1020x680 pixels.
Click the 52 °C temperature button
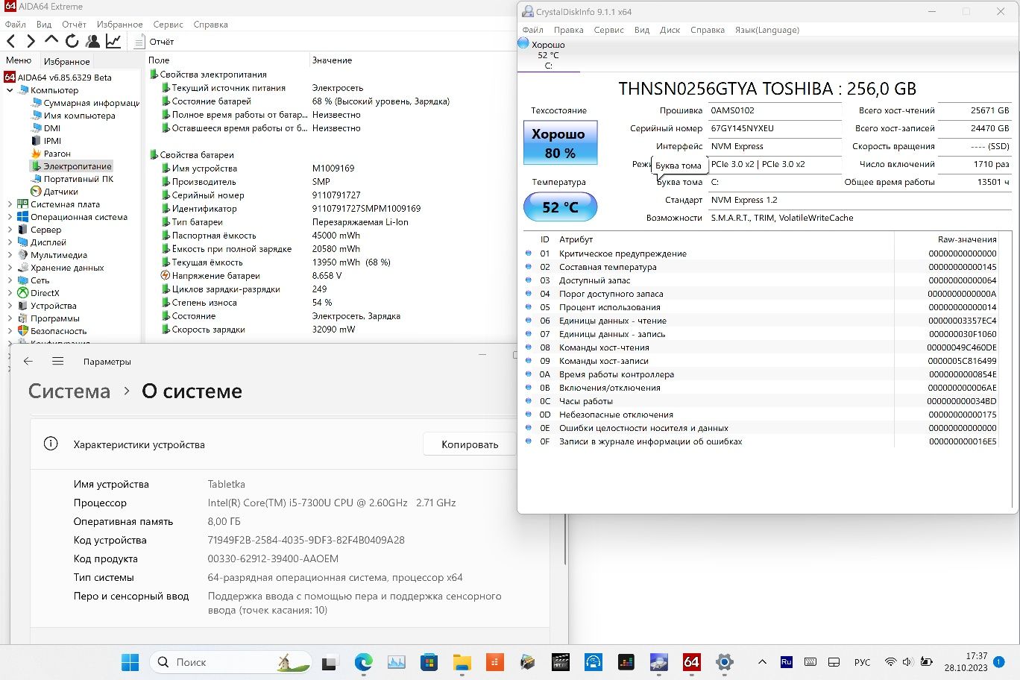click(x=560, y=207)
